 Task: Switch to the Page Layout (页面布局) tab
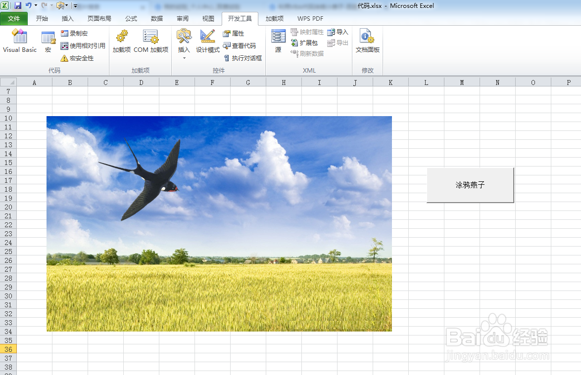[99, 18]
